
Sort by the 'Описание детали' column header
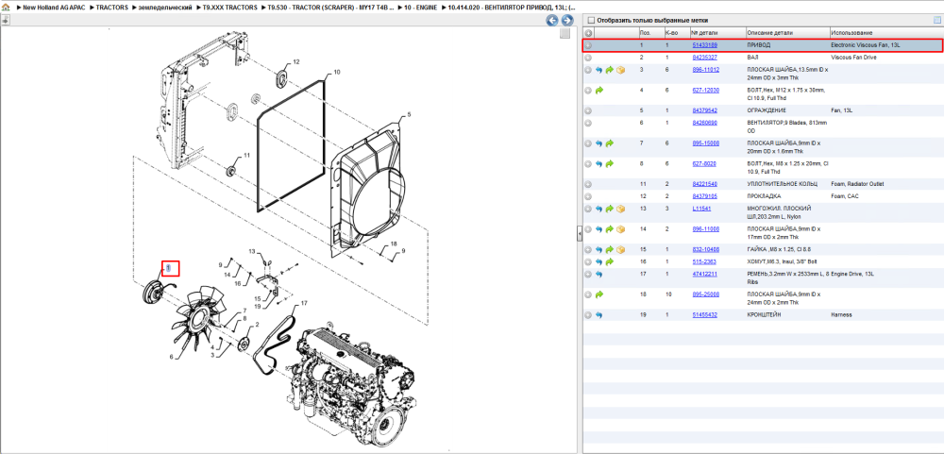pyautogui.click(x=787, y=32)
